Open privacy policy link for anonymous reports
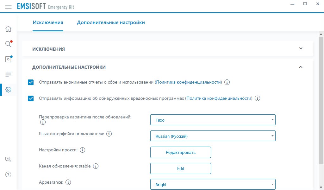 pos(189,82)
